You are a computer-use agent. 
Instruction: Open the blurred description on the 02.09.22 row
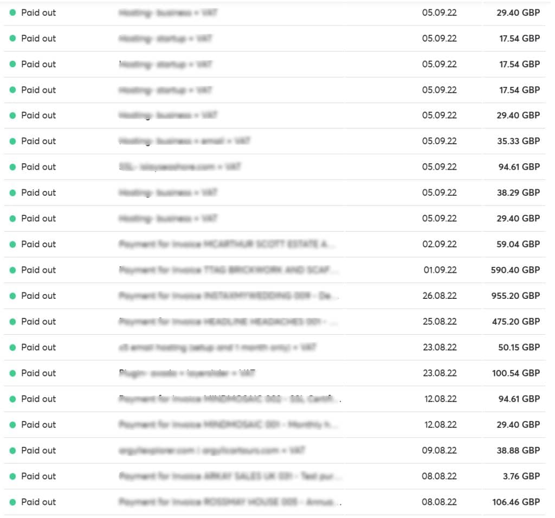point(227,245)
